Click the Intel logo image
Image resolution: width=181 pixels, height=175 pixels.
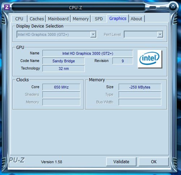tap(150, 59)
